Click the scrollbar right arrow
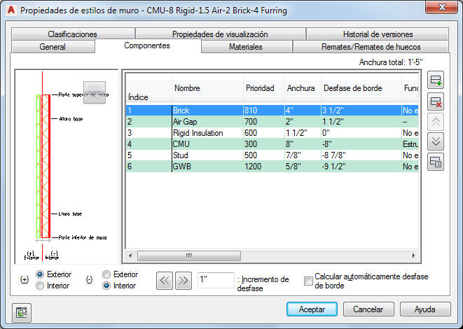Screen dimensions: 463x329 414,255
